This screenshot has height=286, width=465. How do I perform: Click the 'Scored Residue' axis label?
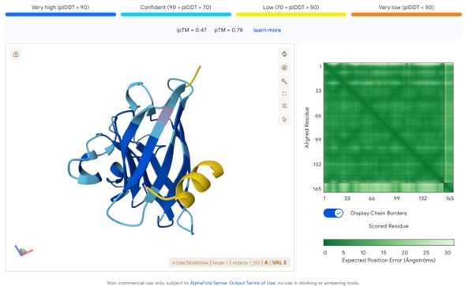point(388,226)
